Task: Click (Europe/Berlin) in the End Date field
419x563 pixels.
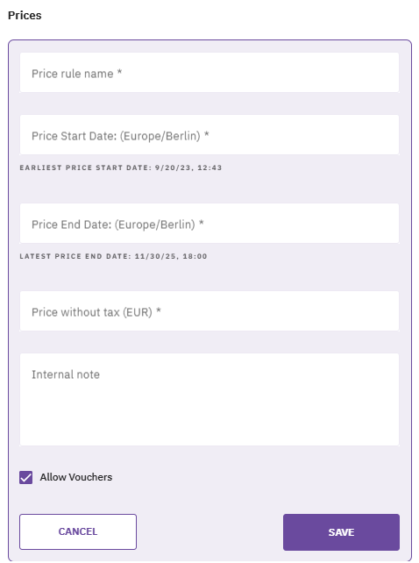Action: pos(155,224)
